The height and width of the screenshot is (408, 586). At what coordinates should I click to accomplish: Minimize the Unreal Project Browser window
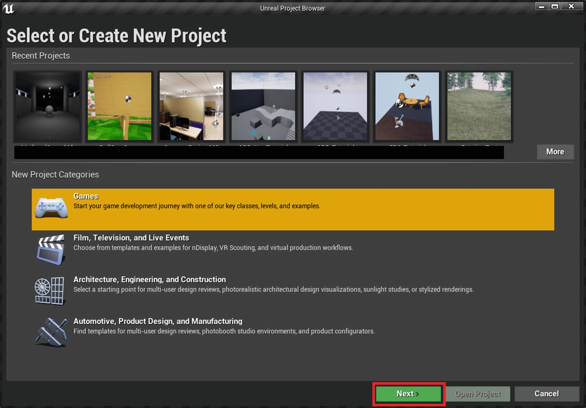tap(541, 6)
